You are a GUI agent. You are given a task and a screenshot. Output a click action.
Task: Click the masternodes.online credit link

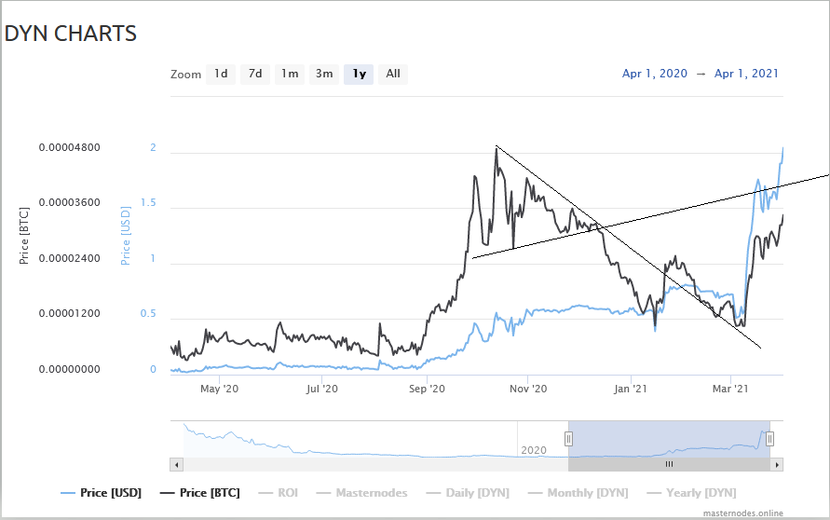(x=743, y=513)
